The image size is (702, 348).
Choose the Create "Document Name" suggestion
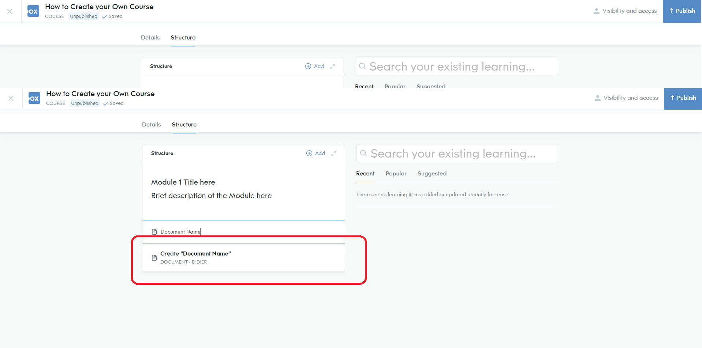(195, 257)
